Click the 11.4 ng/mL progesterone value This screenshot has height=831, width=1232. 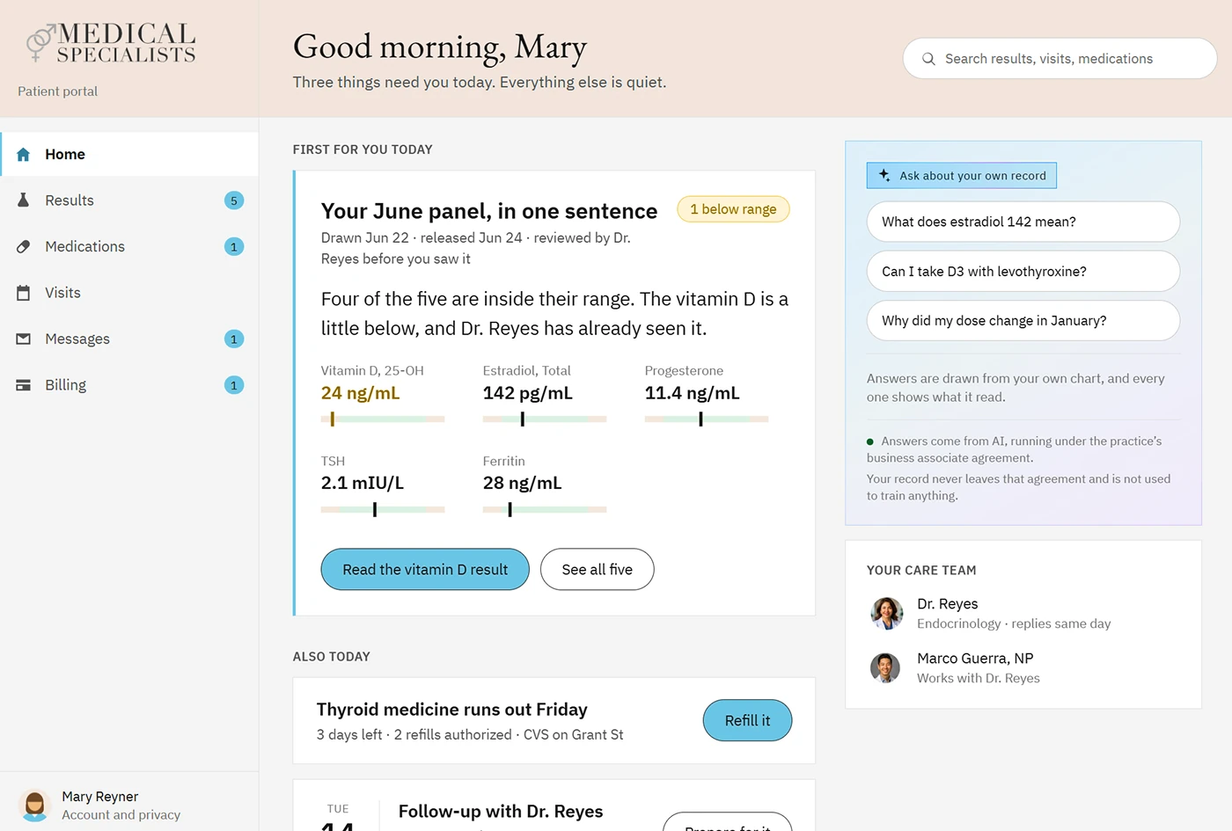click(692, 393)
